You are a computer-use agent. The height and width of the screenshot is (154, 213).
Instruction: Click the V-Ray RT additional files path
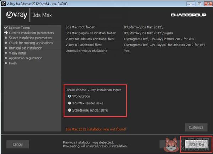click(164, 45)
